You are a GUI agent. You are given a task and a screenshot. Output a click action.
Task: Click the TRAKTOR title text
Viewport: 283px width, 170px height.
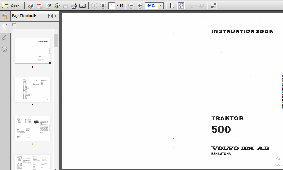coord(228,118)
